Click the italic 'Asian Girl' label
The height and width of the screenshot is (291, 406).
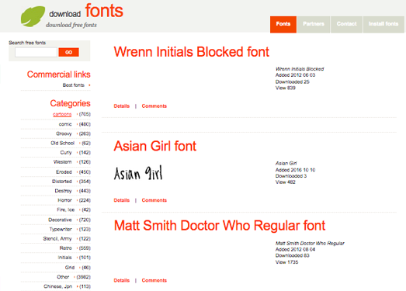pos(286,164)
